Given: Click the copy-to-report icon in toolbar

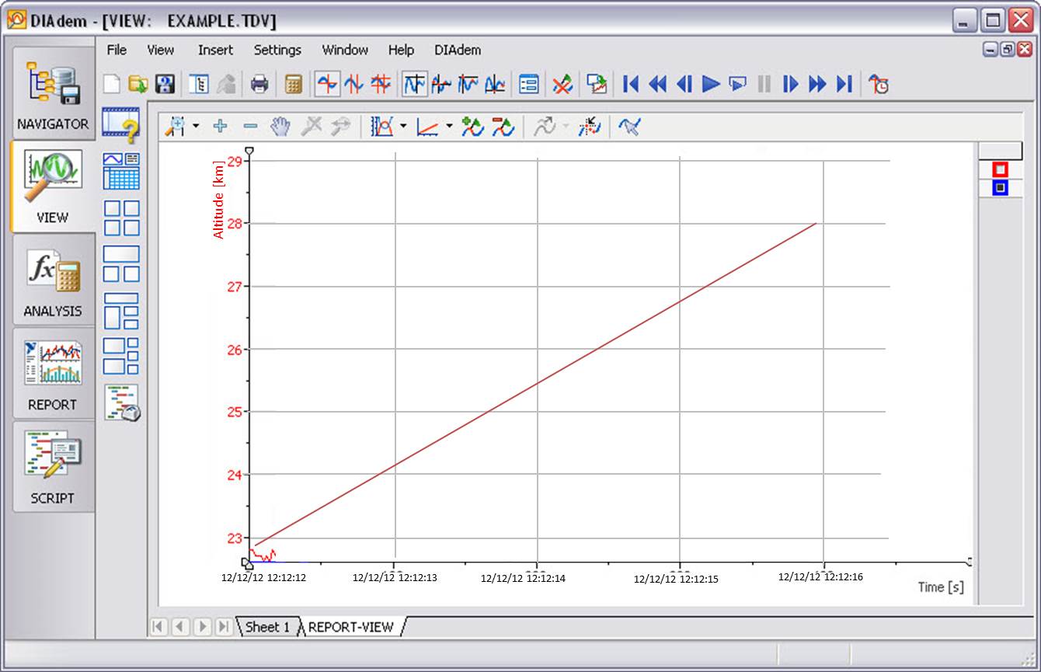Looking at the screenshot, I should point(597,84).
